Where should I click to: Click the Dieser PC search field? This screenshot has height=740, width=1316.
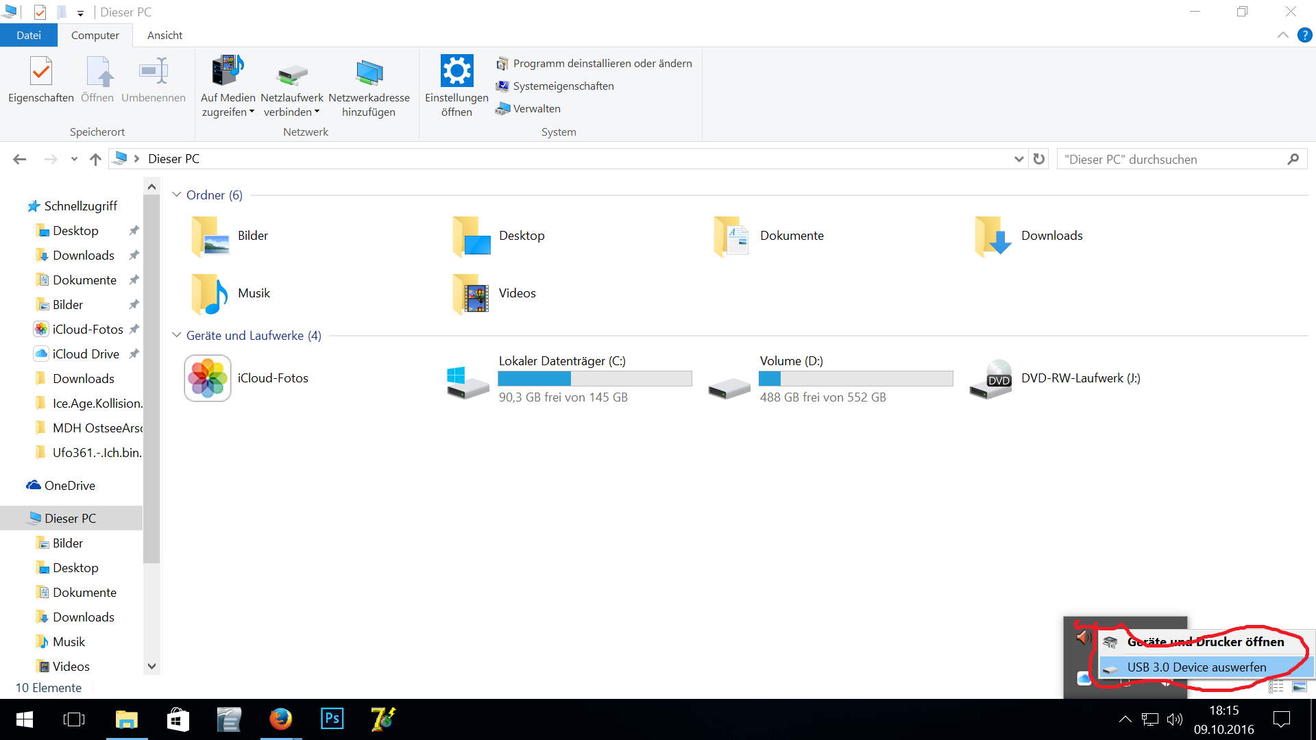[x=1182, y=159]
